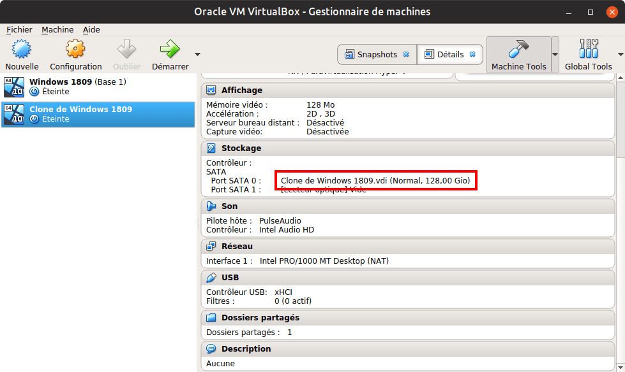This screenshot has height=372, width=625.
Task: Close the Détails tab with its x icon
Action: pos(472,55)
